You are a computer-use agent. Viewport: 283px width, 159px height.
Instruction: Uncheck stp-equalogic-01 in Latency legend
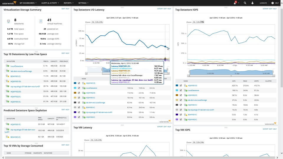coord(79,112)
